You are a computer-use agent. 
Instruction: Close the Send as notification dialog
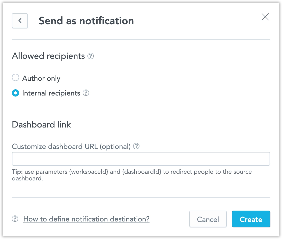coord(265,17)
